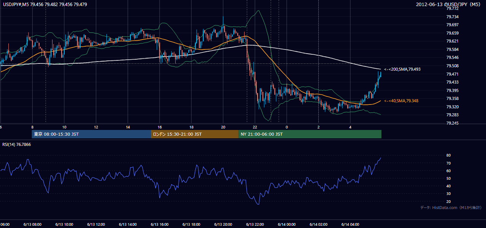Click price axis label 79.697
486x228 pixels.
click(452, 25)
